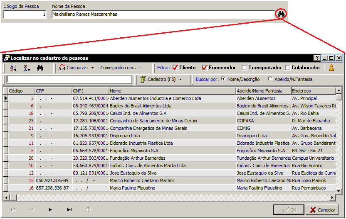346x219 pixels.
Task: Click the search text input field
Action: [x=69, y=80]
